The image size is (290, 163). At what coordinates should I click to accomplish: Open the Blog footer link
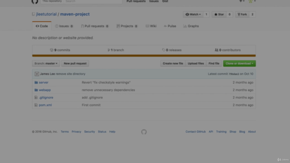pyautogui.click(x=242, y=132)
